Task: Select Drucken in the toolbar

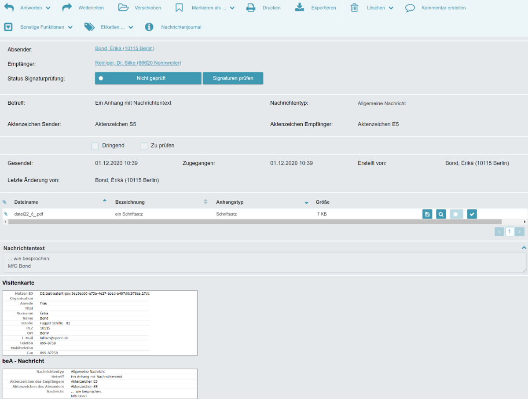Action: pyautogui.click(x=271, y=8)
